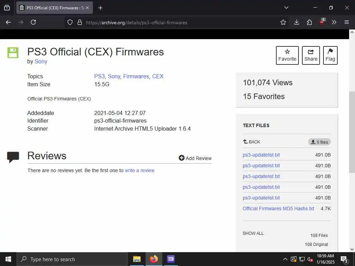Open the Firefox hamburger menu

tap(347, 22)
